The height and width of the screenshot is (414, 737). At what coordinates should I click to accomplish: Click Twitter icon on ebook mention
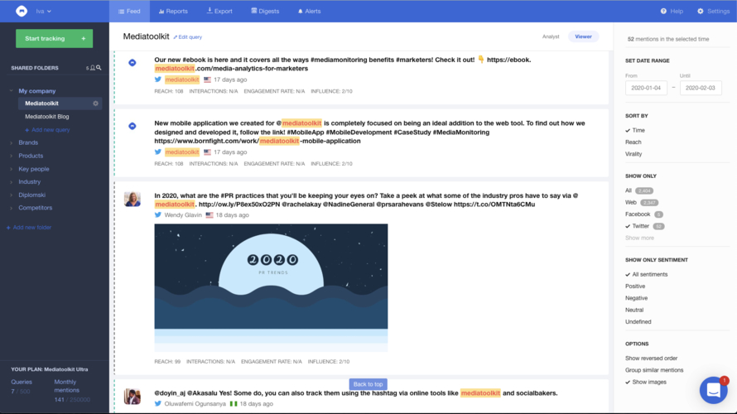click(x=158, y=79)
